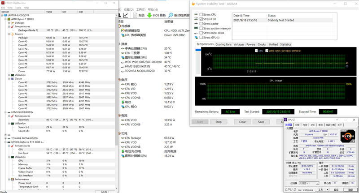
Task: Enable the Stress cache checkbox
Action: (201, 24)
